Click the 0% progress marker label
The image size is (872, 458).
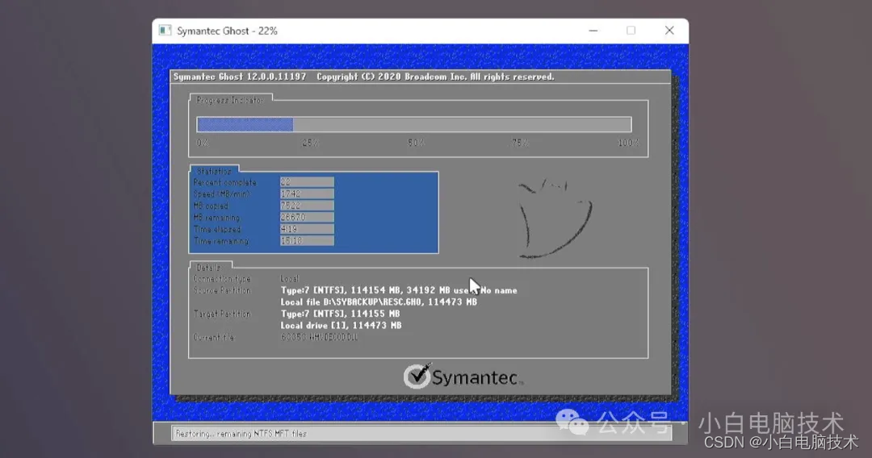pyautogui.click(x=203, y=143)
